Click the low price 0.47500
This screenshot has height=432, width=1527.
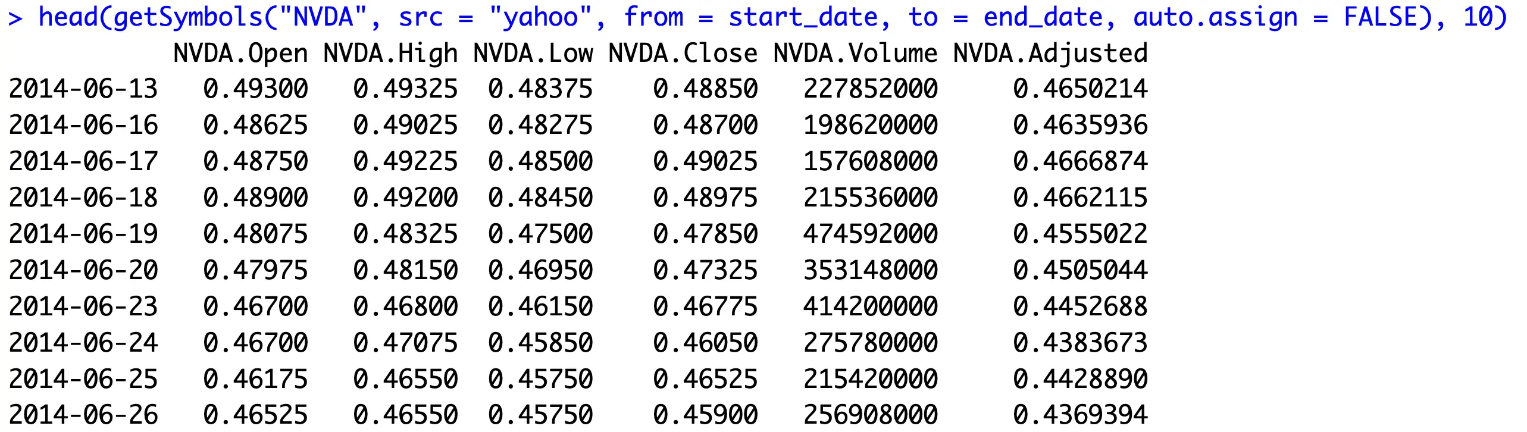coord(541,234)
